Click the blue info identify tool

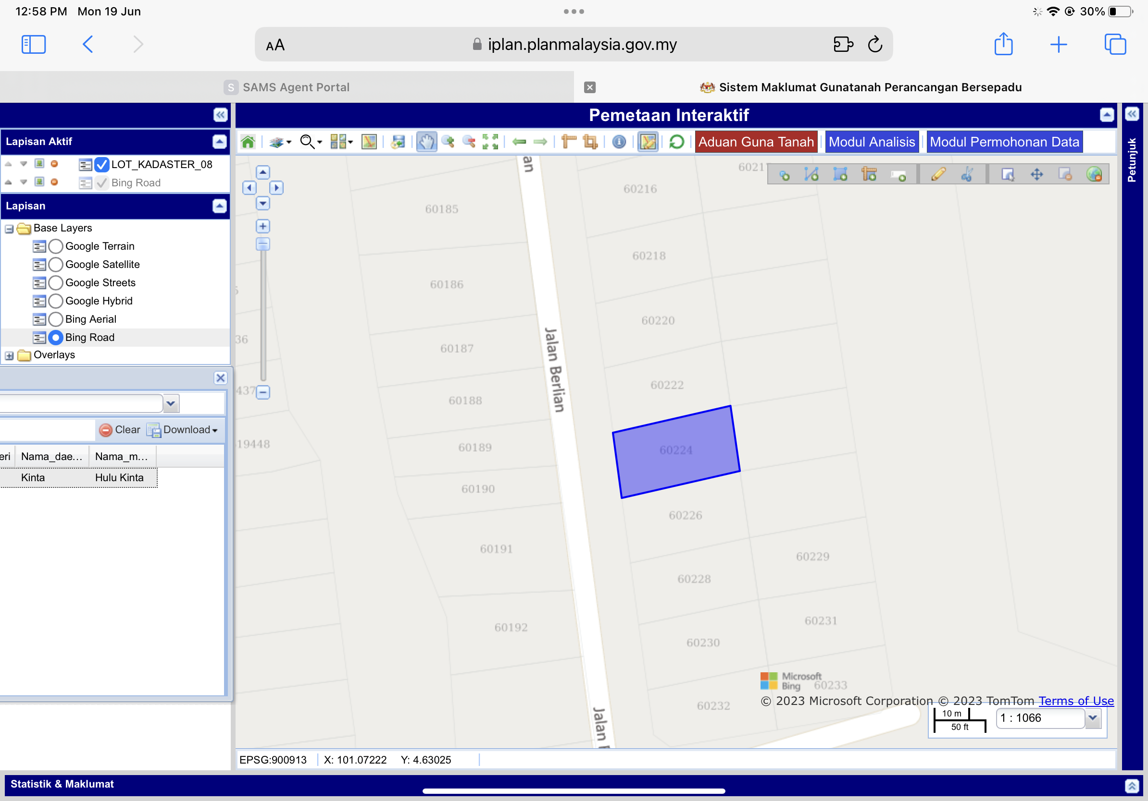619,142
